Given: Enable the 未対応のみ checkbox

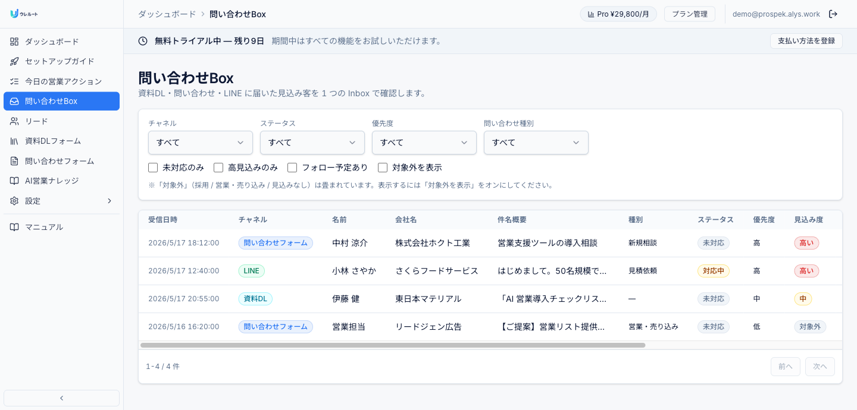Looking at the screenshot, I should (153, 168).
